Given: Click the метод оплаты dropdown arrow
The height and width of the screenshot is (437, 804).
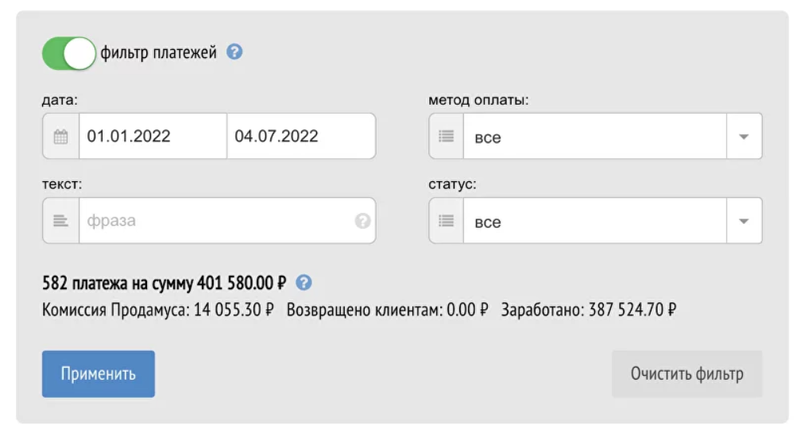Looking at the screenshot, I should click(744, 137).
